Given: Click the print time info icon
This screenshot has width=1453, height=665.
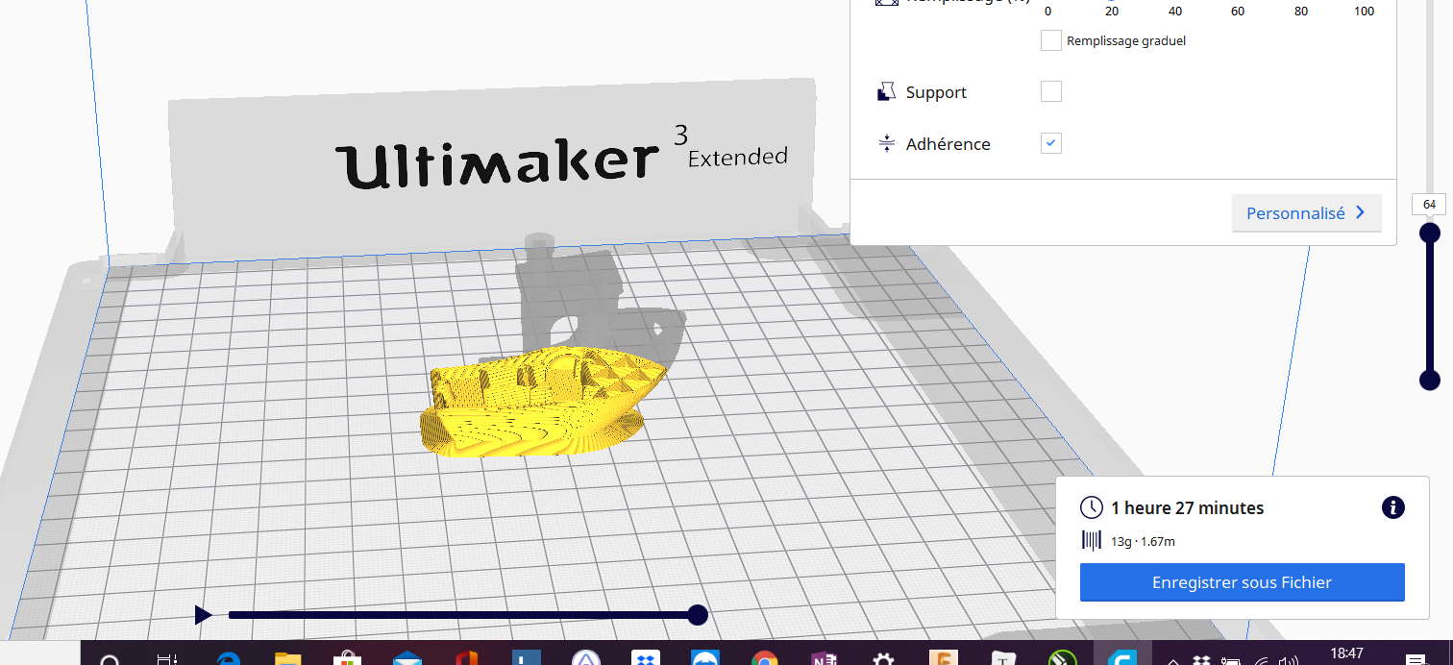Looking at the screenshot, I should (1392, 507).
